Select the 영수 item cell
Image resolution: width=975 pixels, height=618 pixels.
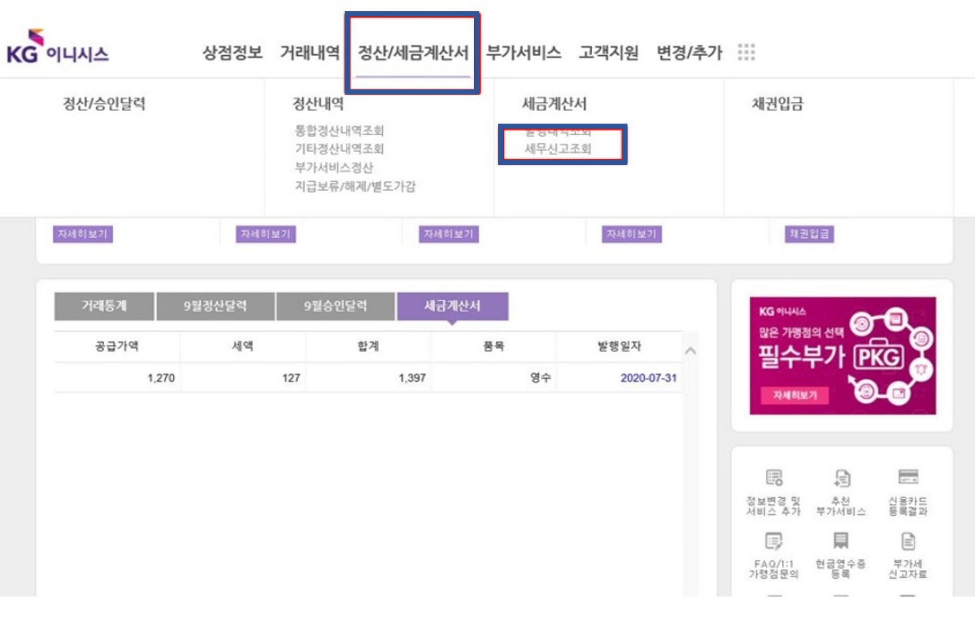click(x=494, y=378)
